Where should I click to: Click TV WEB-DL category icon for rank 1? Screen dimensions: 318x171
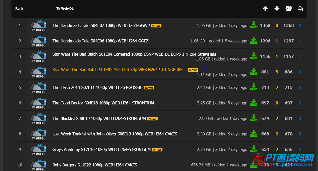(x=38, y=26)
